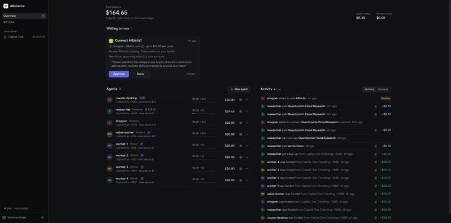The height and width of the screenshot is (223, 451).
Task: Open settings gear for worker-3 agent
Action: click(x=241, y=168)
